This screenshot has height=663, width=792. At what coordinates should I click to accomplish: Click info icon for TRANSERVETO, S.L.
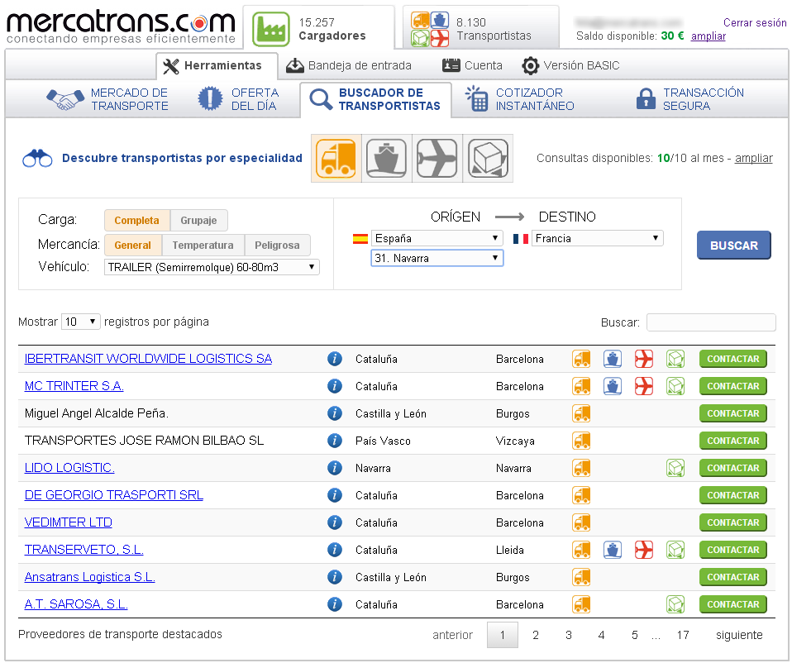point(334,550)
